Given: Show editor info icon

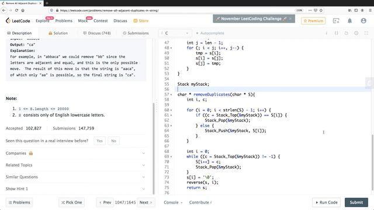Looking at the screenshot, I should pyautogui.click(x=326, y=33).
